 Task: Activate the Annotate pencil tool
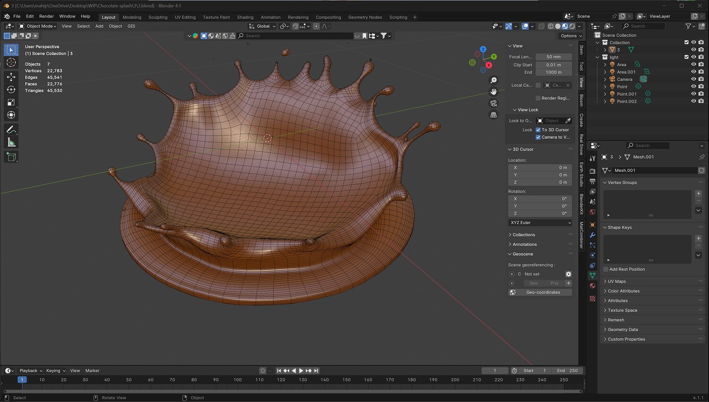click(11, 129)
